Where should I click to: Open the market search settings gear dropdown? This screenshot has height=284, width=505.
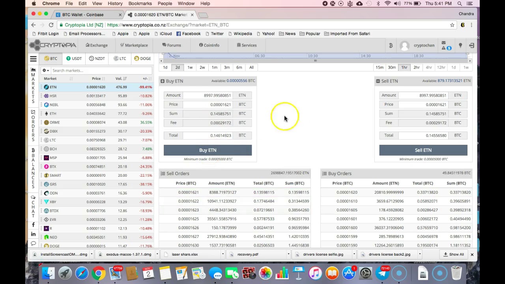[46, 71]
